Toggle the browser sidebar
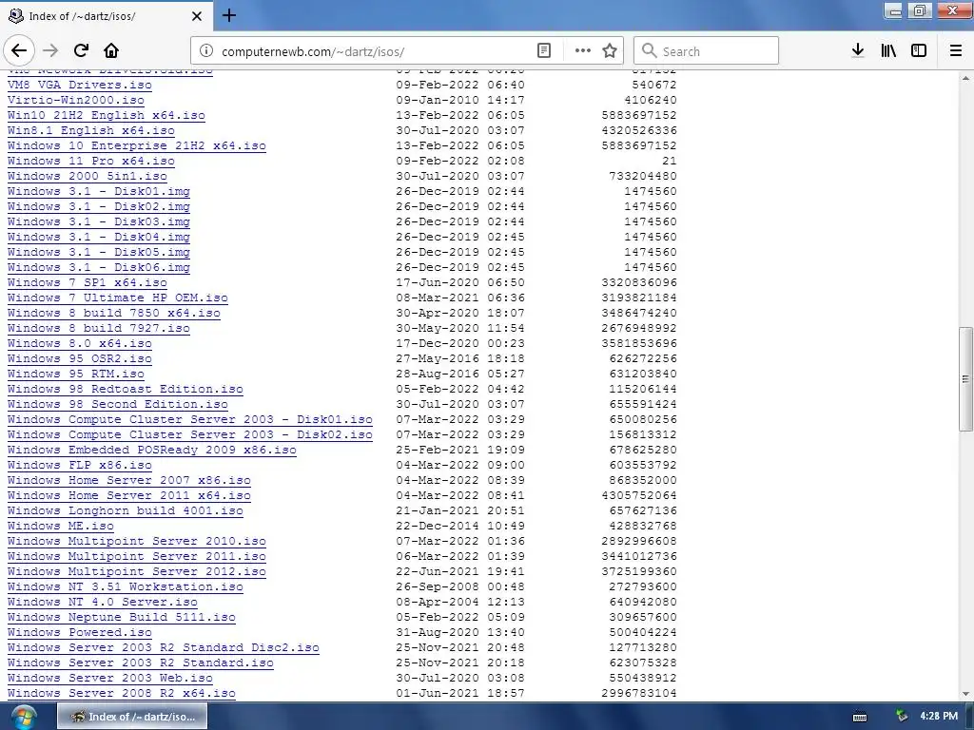Viewport: 974px width, 730px height. (x=919, y=50)
